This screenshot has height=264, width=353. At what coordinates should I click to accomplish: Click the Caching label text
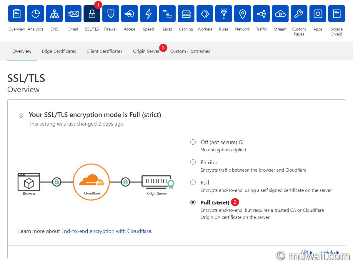click(186, 29)
